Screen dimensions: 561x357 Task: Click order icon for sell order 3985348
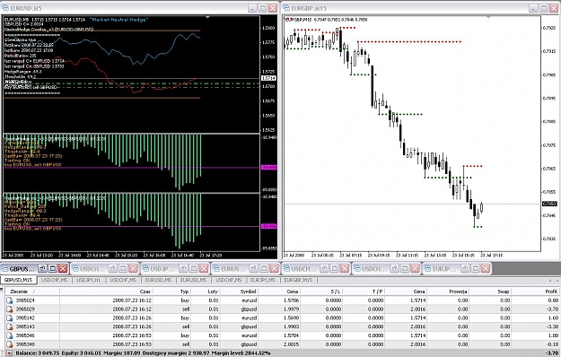click(x=9, y=344)
